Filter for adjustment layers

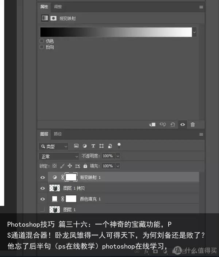(x=85, y=146)
